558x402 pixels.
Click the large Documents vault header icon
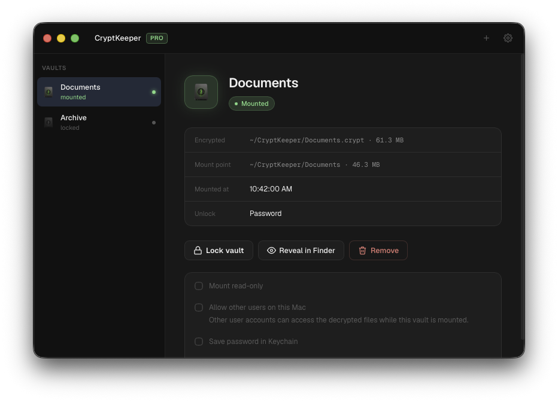point(201,92)
